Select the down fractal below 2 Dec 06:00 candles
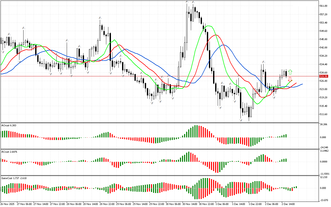 coord(274,97)
